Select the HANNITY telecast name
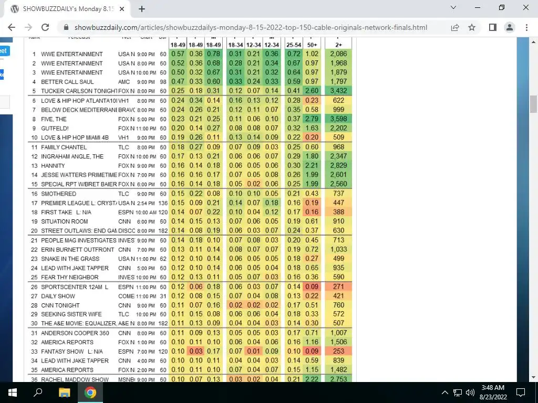This screenshot has height=403, width=538. click(x=53, y=166)
